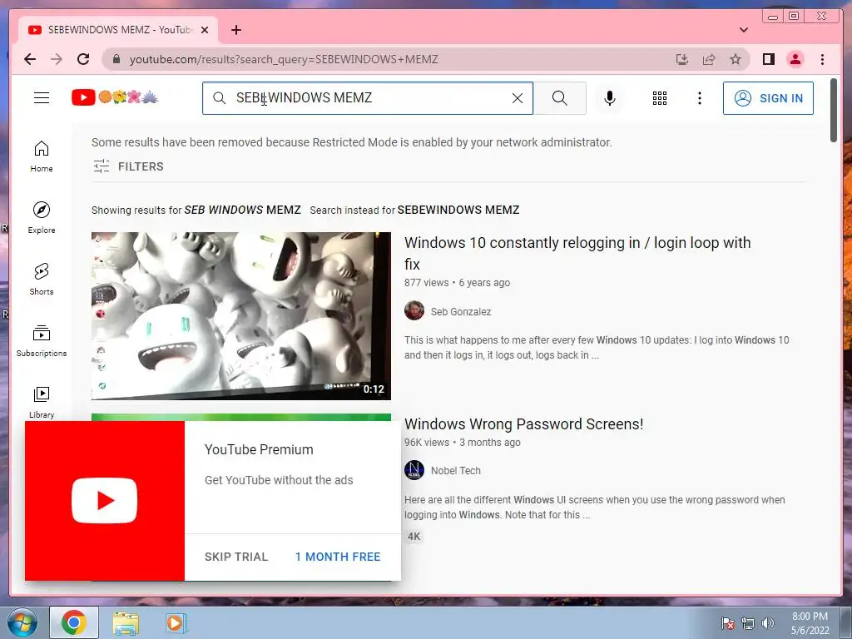Select the SEBEWINDOWS MEMZ - YouTube tab
The width and height of the screenshot is (852, 639).
coord(117,30)
